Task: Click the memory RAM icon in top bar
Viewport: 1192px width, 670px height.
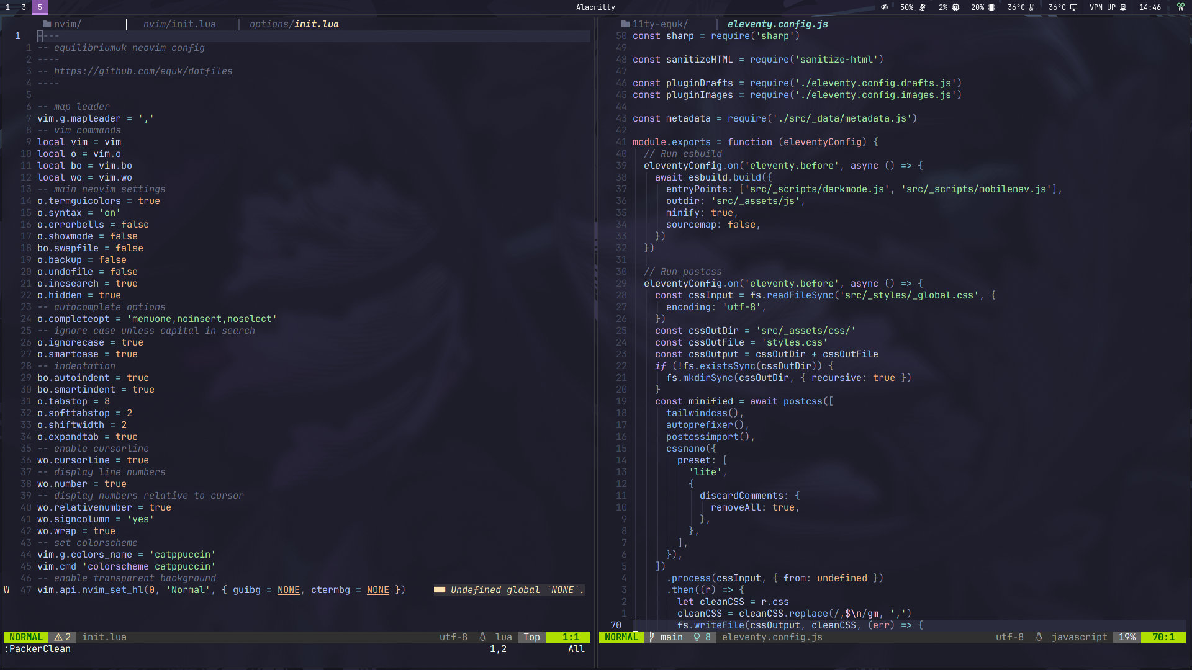Action: [991, 7]
